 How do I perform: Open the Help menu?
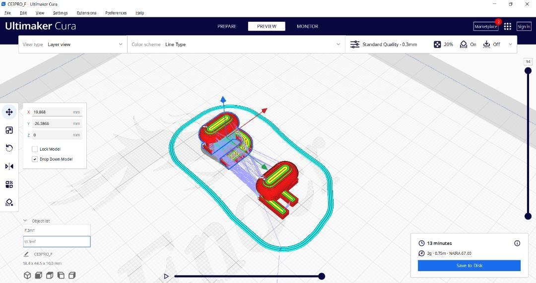pos(140,13)
